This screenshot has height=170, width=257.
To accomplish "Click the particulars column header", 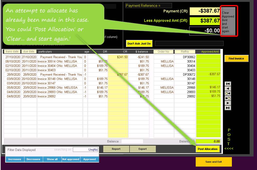I will point(45,51).
